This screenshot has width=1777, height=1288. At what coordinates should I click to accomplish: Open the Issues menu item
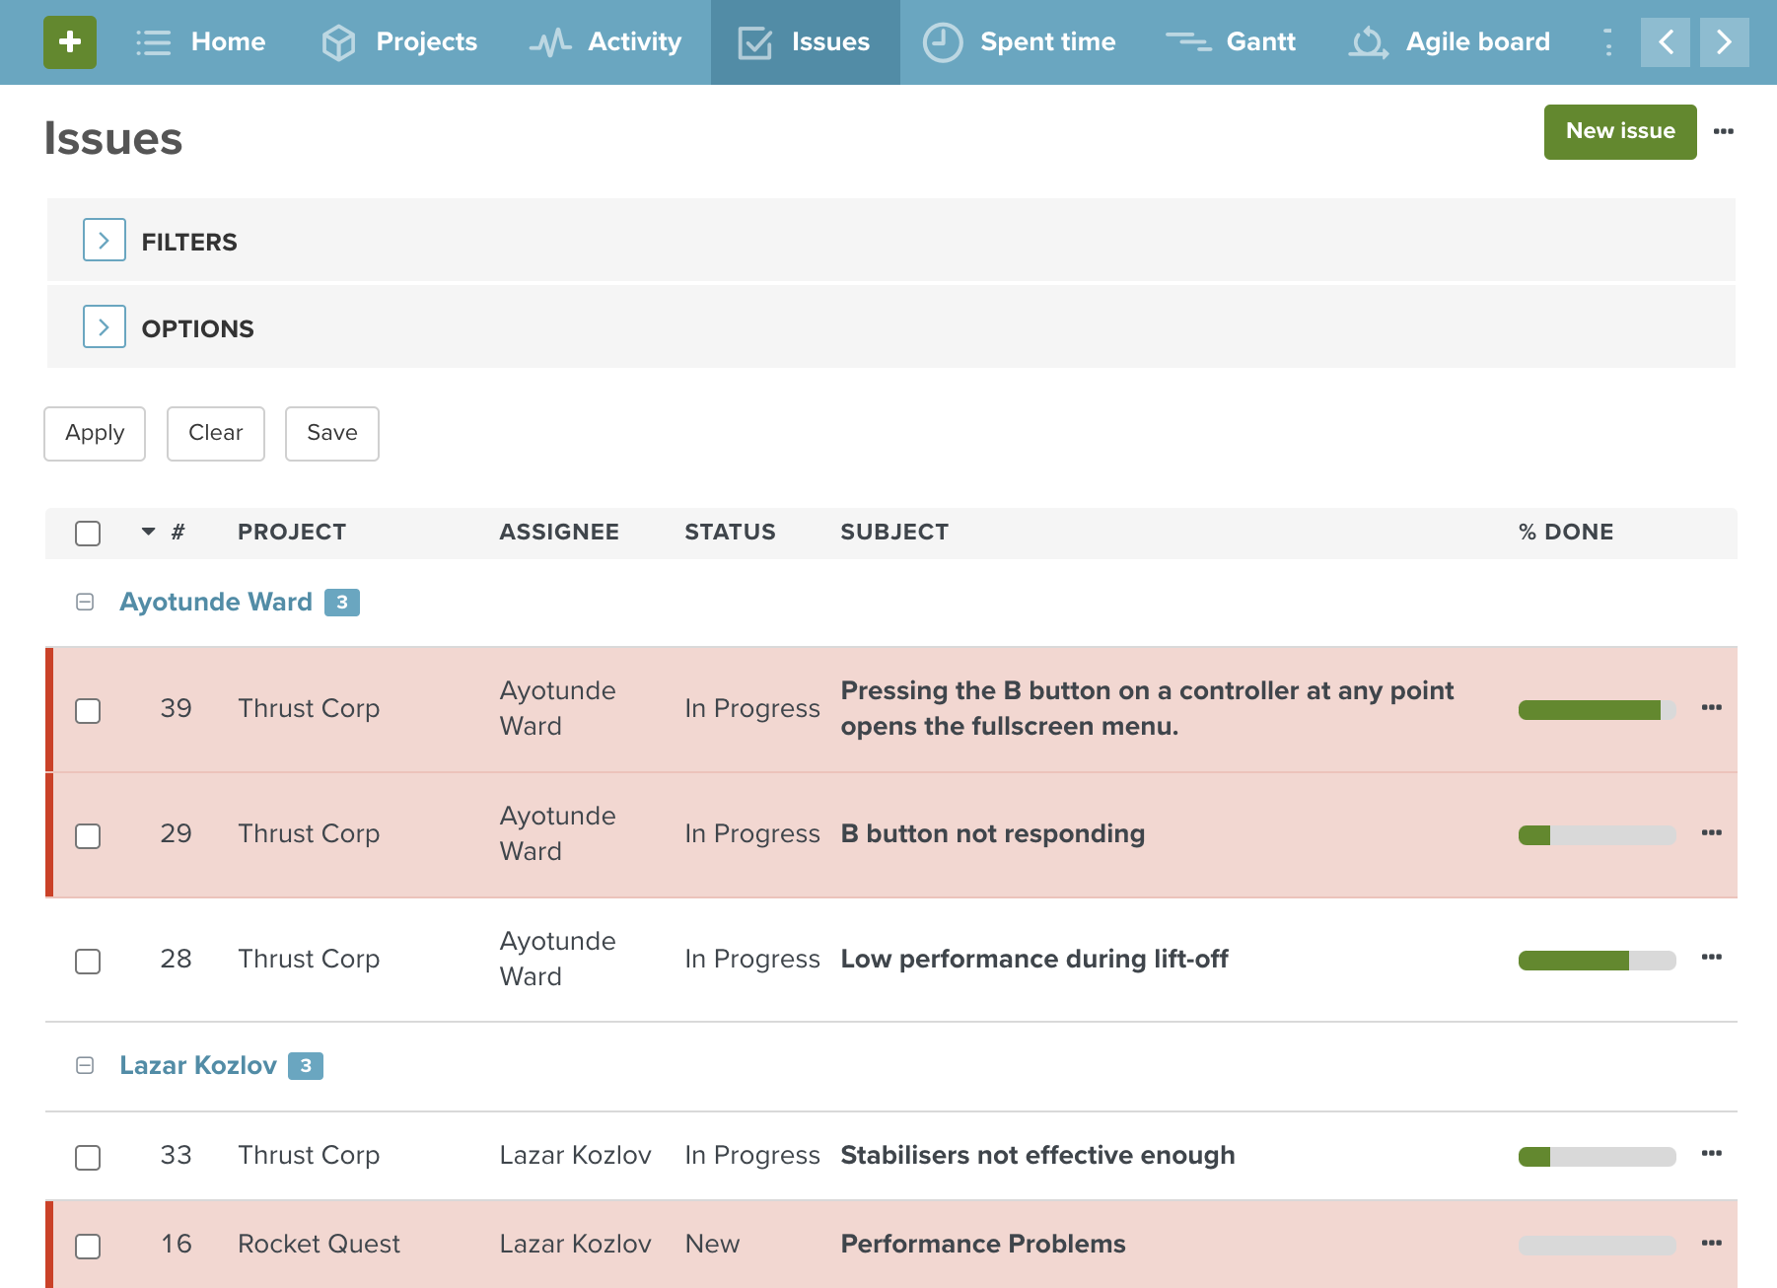point(805,42)
